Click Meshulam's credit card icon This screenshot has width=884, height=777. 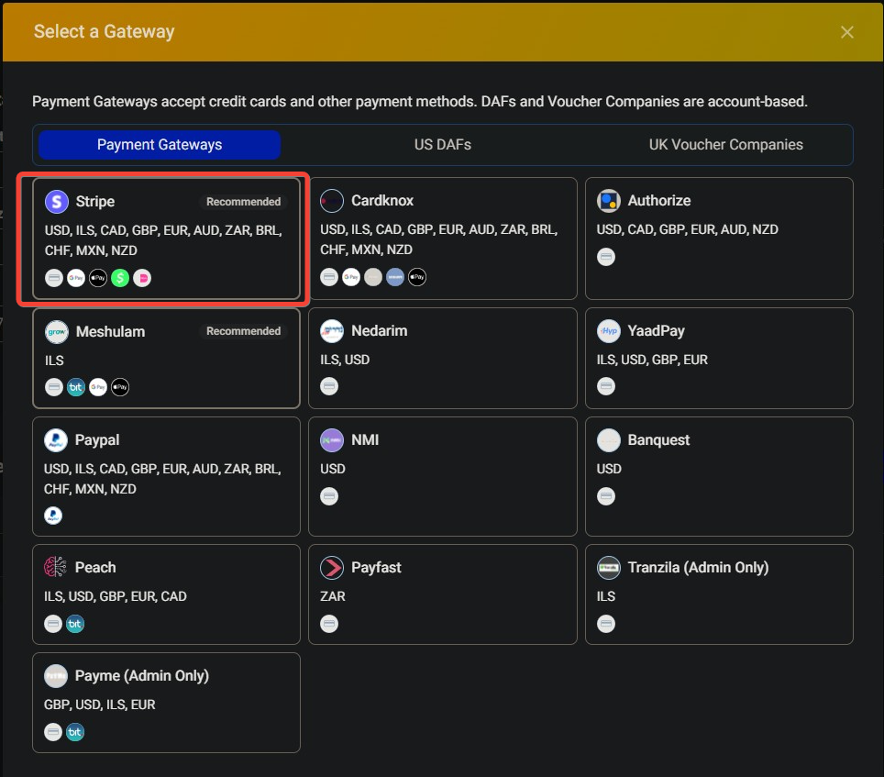54,387
